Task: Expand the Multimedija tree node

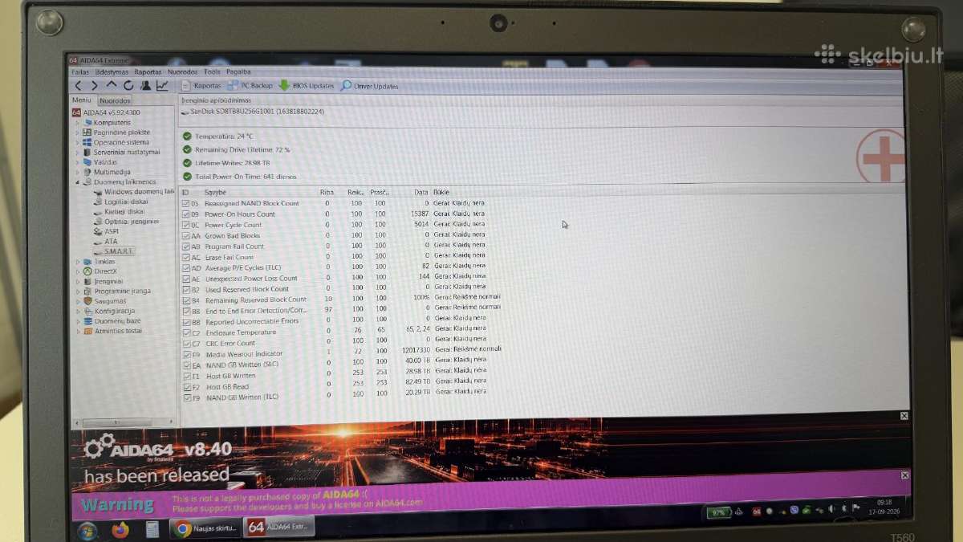Action: tap(77, 172)
